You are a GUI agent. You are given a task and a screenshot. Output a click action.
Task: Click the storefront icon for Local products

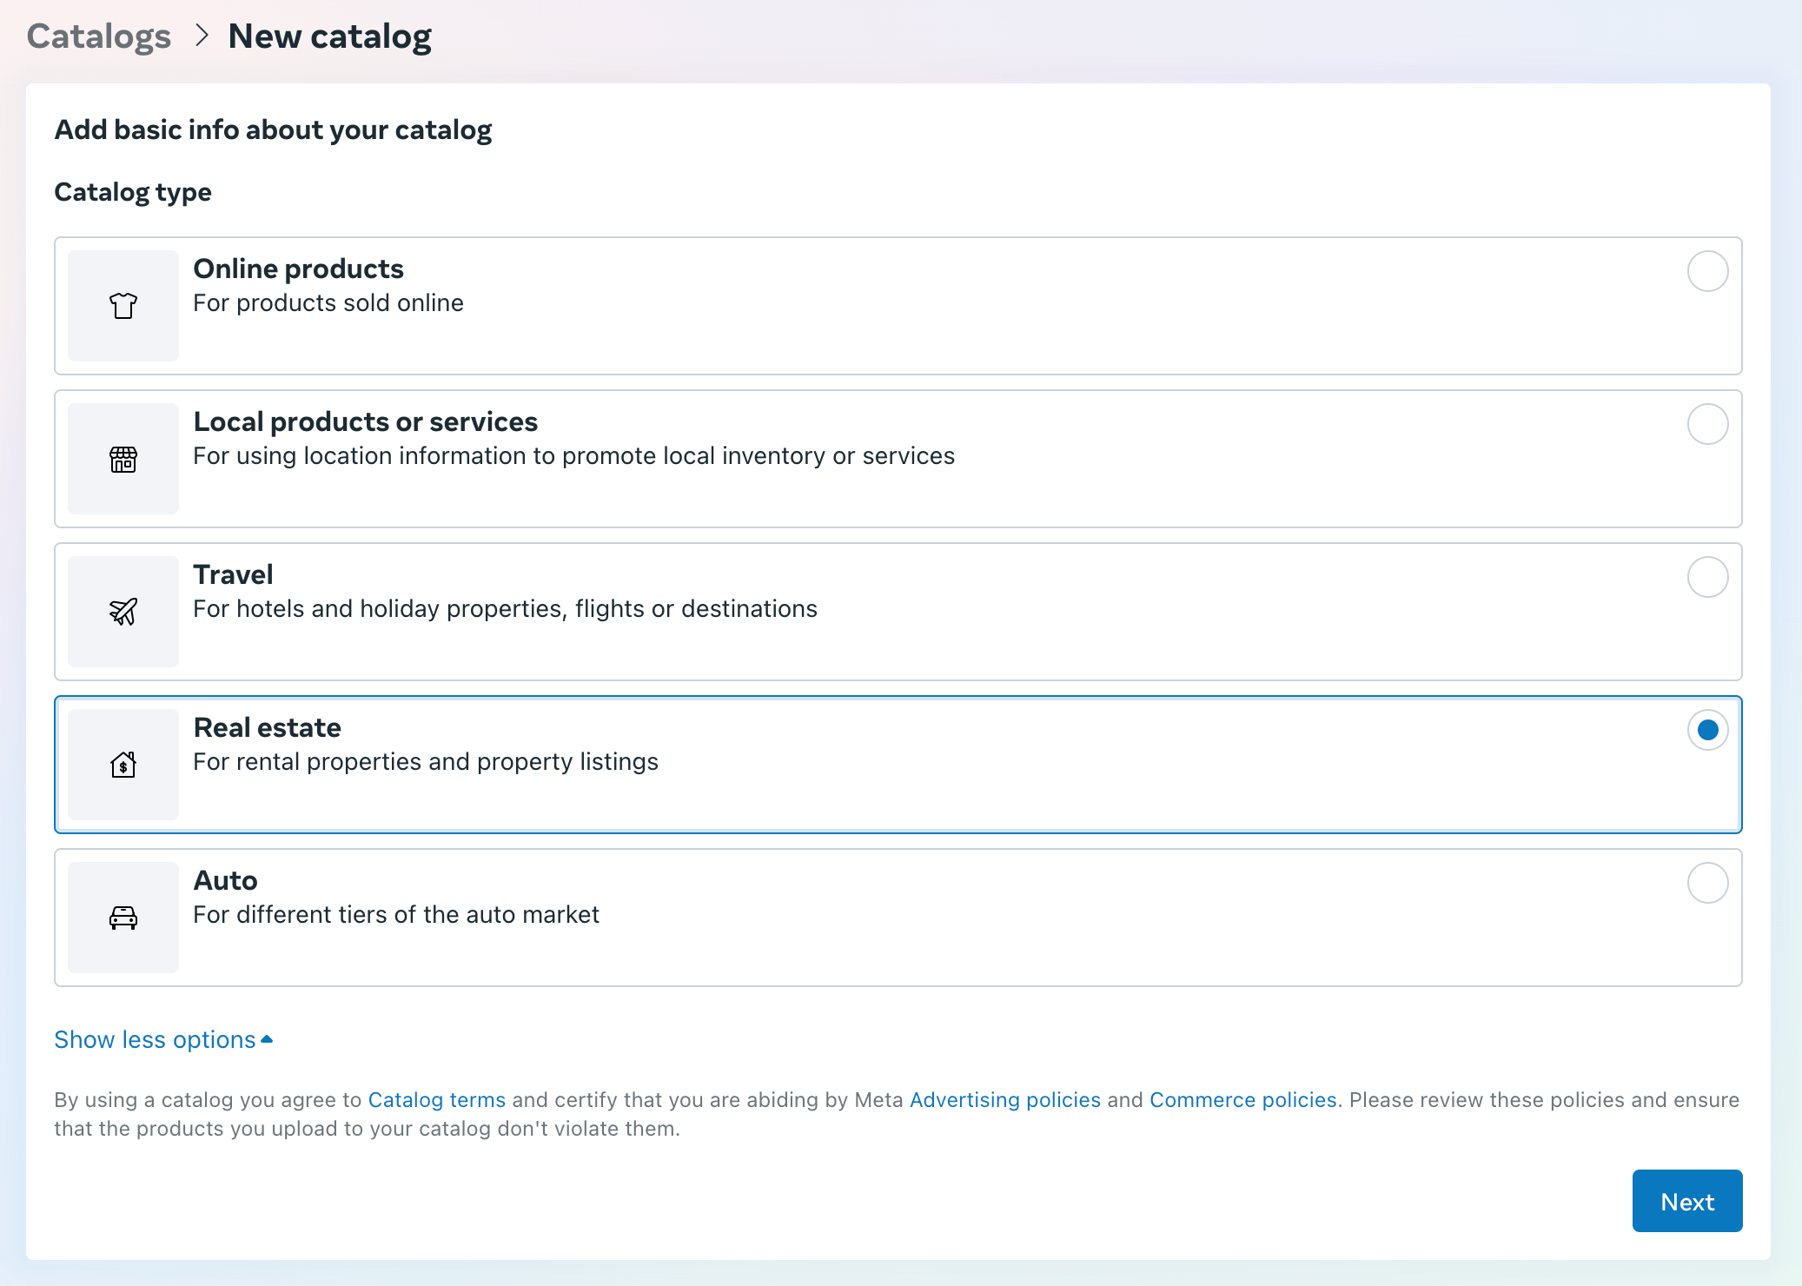pyautogui.click(x=123, y=459)
